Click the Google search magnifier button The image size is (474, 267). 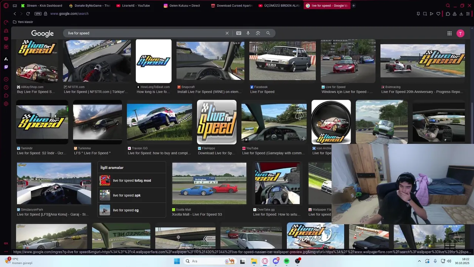268,33
